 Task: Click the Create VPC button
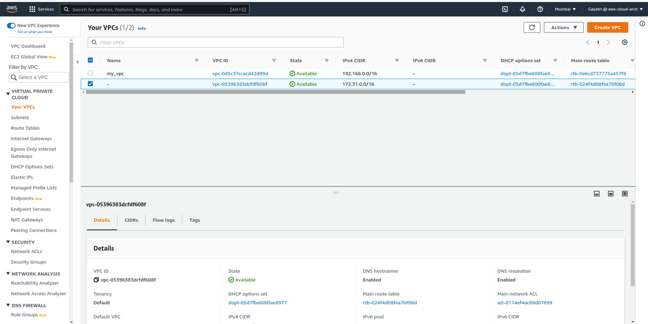pyautogui.click(x=607, y=27)
